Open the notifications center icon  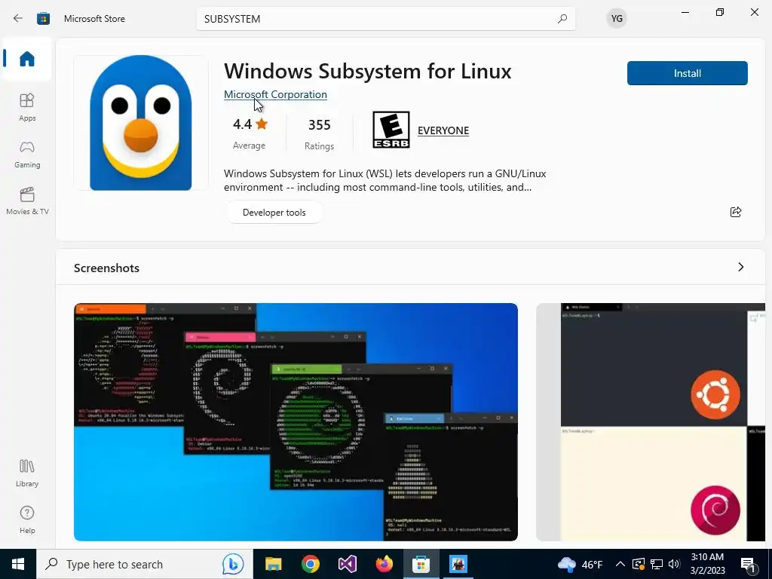748,565
